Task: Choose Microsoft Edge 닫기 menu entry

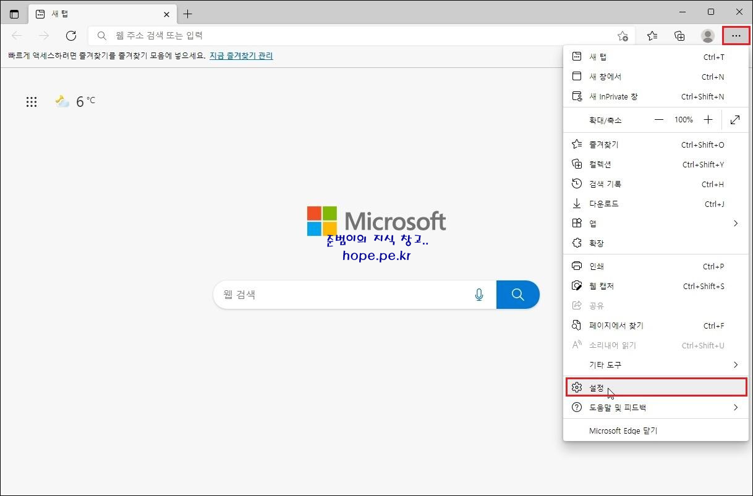Action: point(655,431)
